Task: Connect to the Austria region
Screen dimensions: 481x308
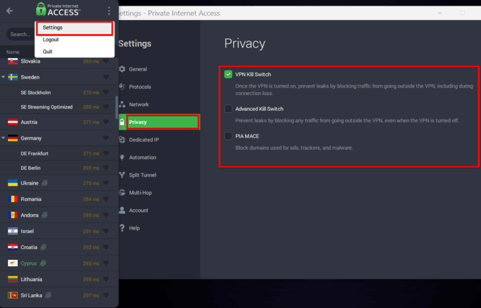Action: 58,122
